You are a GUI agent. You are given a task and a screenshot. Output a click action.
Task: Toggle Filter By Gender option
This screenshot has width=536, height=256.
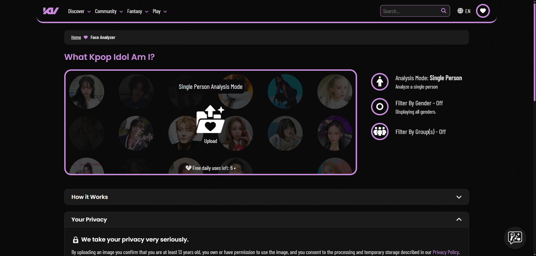point(380,107)
